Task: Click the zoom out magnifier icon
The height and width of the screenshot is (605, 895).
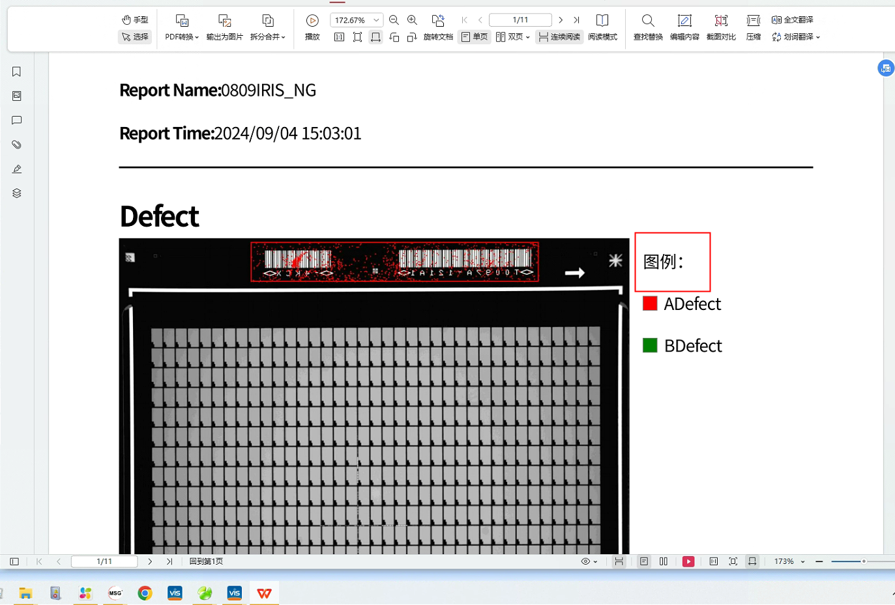Action: [394, 20]
